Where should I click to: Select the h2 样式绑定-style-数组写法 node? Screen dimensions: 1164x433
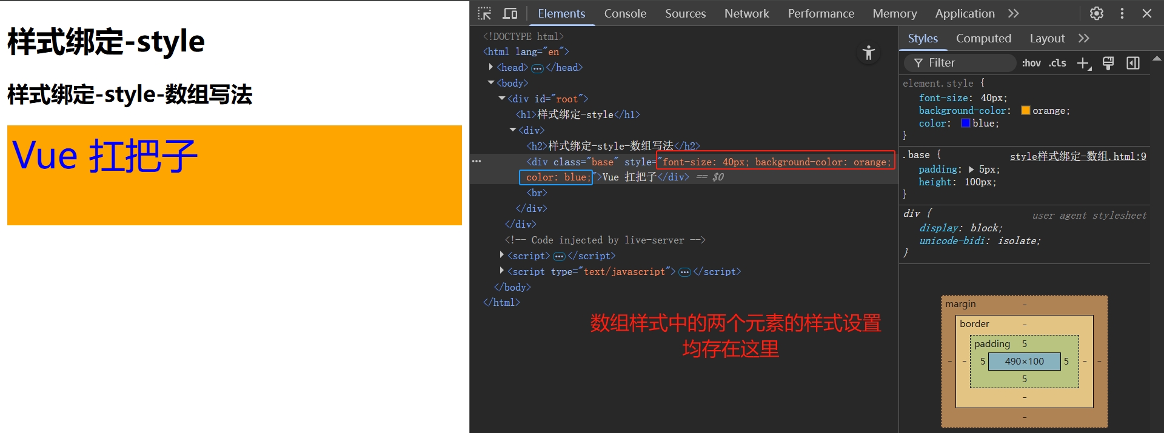click(x=613, y=146)
